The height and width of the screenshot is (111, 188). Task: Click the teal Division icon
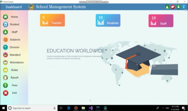(x=6, y=47)
